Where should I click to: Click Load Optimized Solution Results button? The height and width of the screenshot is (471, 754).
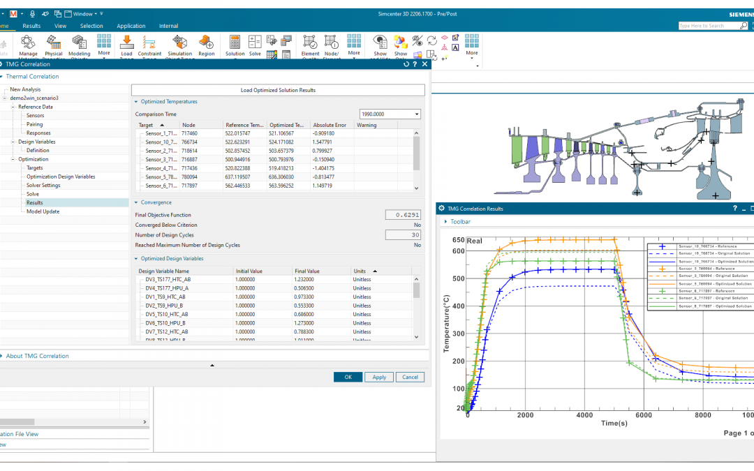pos(278,90)
